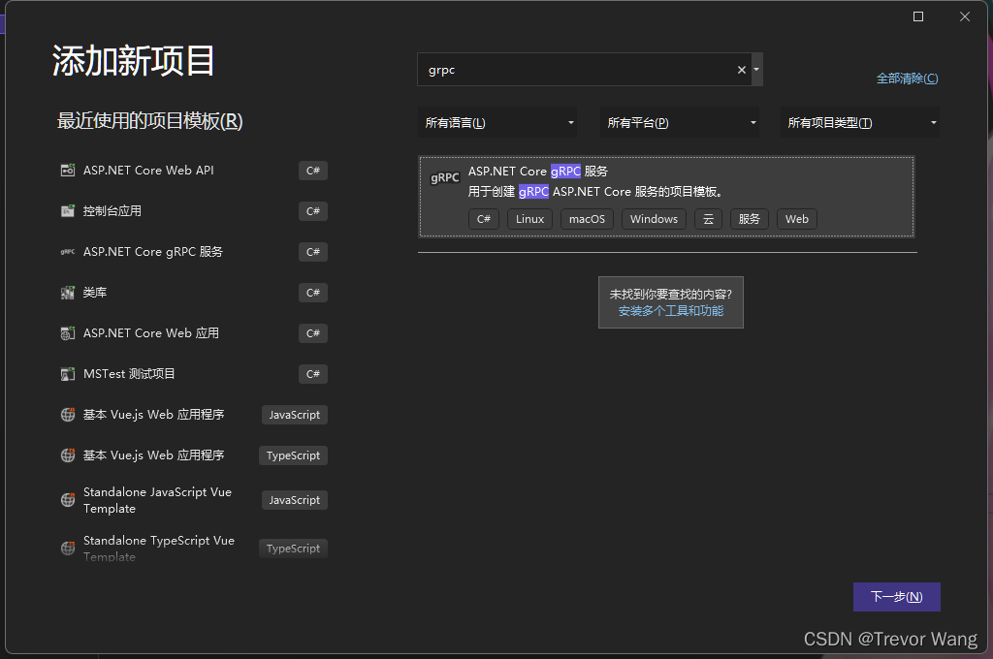Click the MSTest 测试项目 icon
Screen dimensions: 993x659
click(67, 374)
